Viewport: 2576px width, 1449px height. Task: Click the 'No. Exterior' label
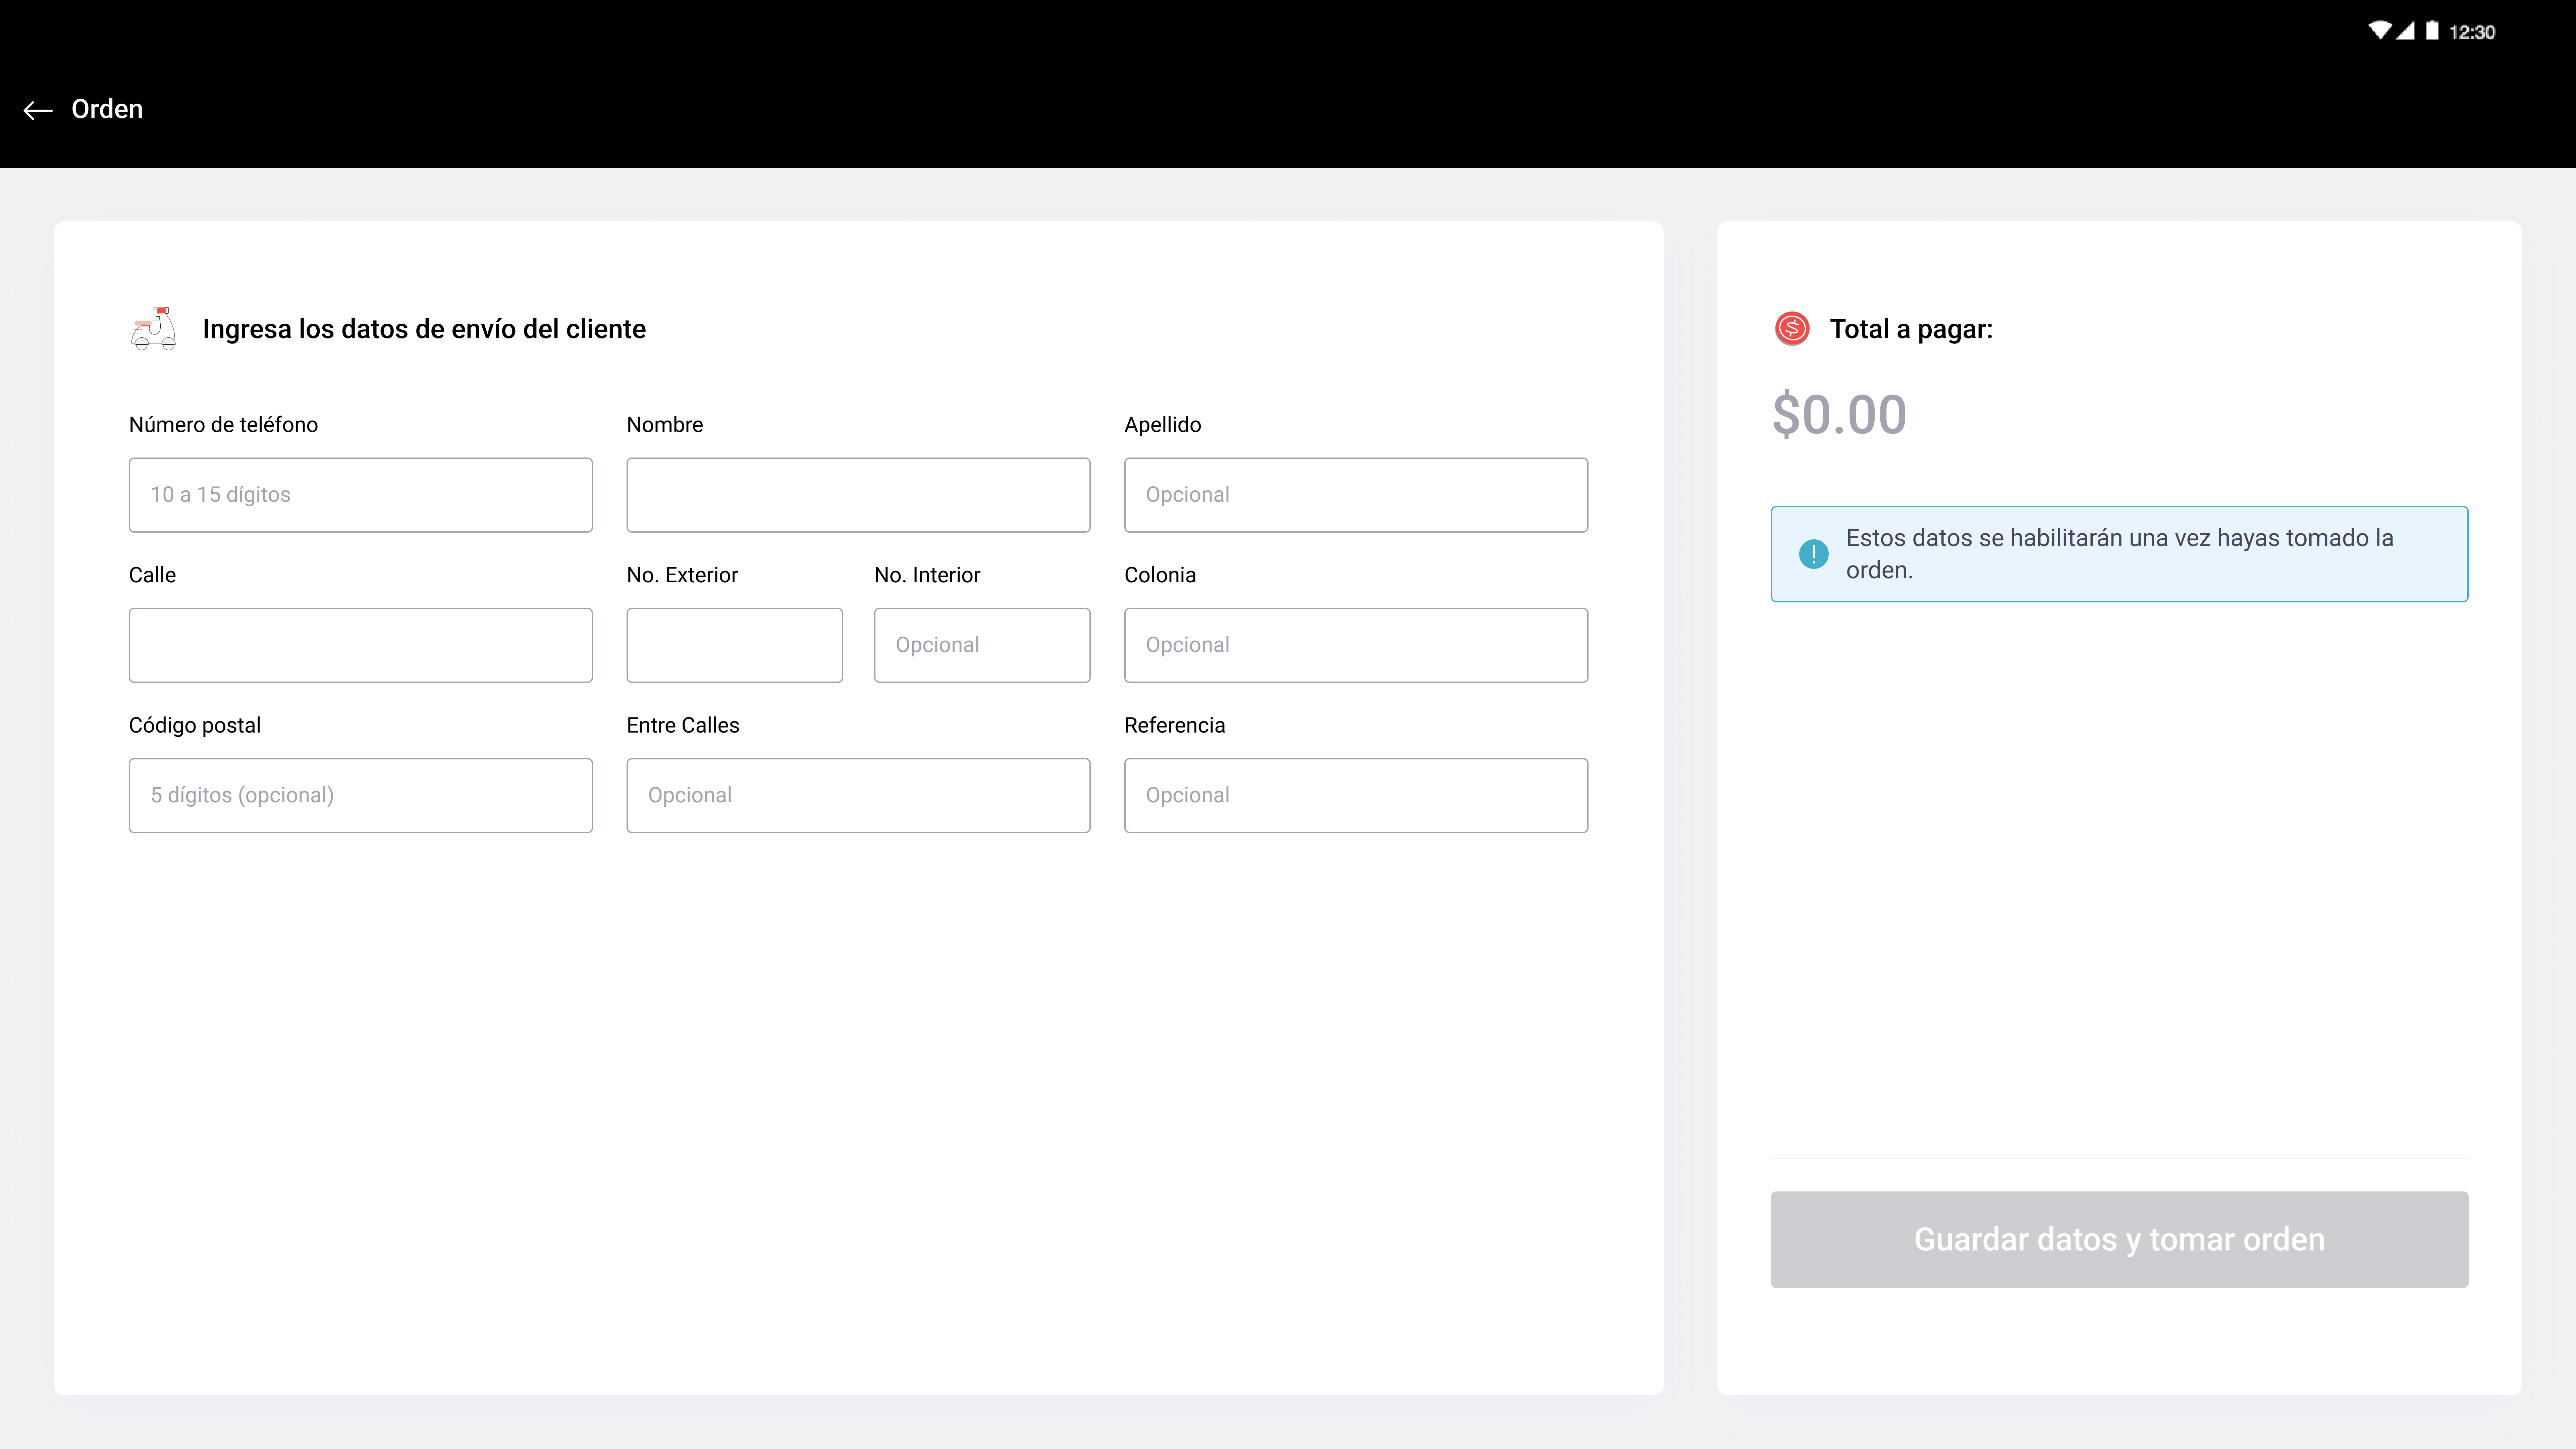[682, 575]
